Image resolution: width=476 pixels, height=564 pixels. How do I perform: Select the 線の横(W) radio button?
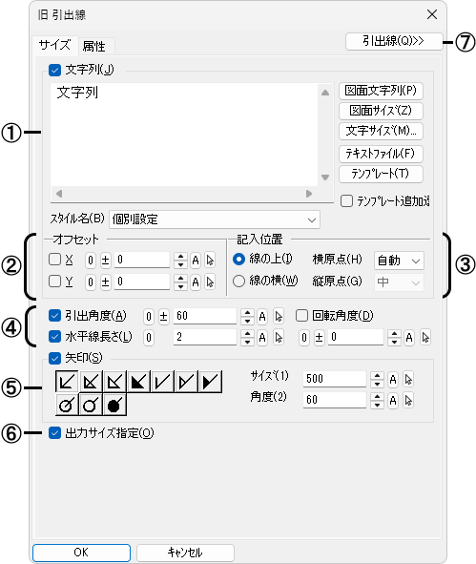pos(238,281)
